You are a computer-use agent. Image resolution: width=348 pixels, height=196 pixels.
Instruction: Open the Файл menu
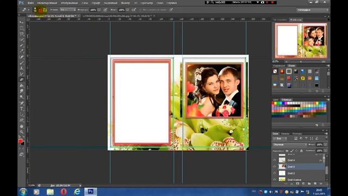coord(30,3)
